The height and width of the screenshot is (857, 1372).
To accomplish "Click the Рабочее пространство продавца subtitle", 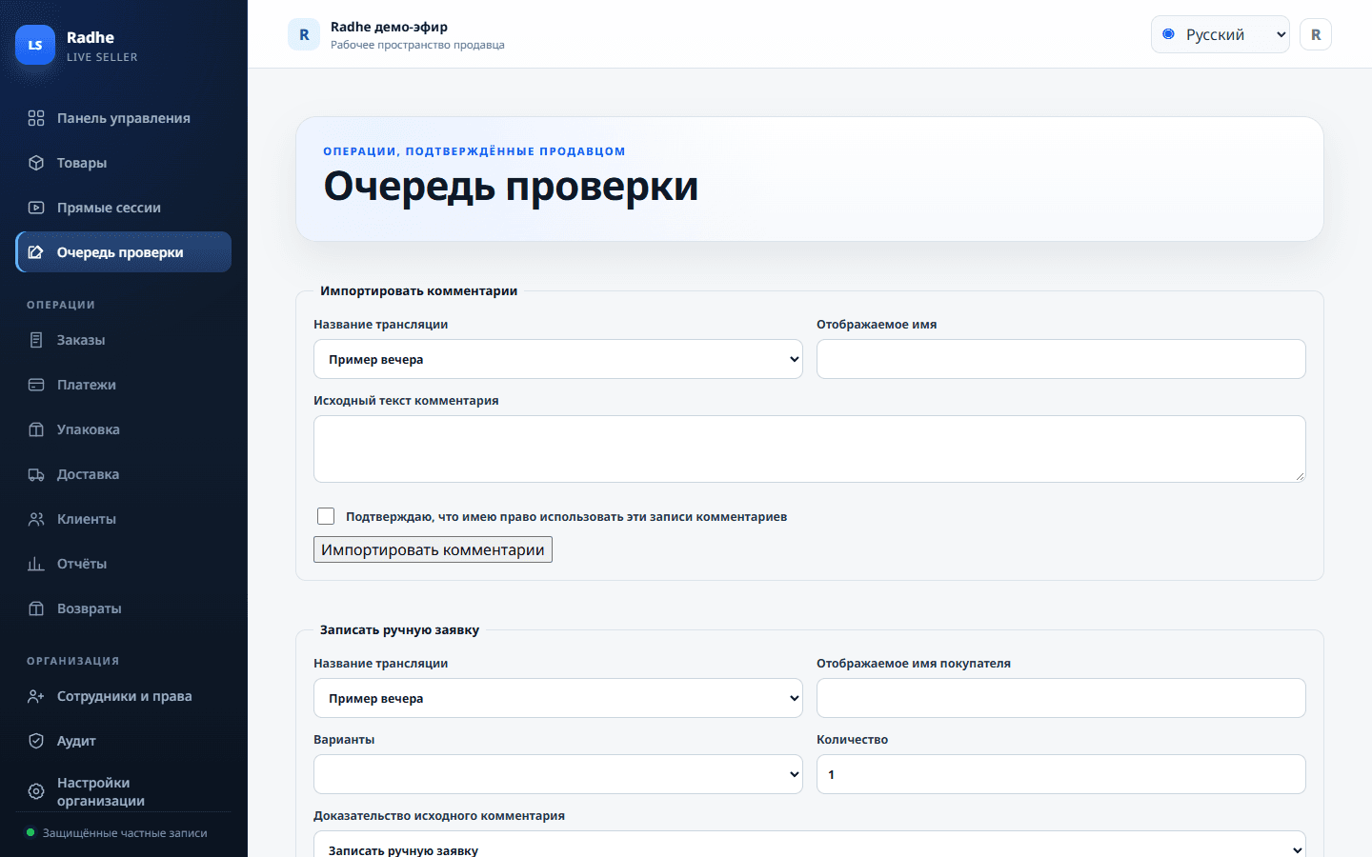I will point(417,45).
